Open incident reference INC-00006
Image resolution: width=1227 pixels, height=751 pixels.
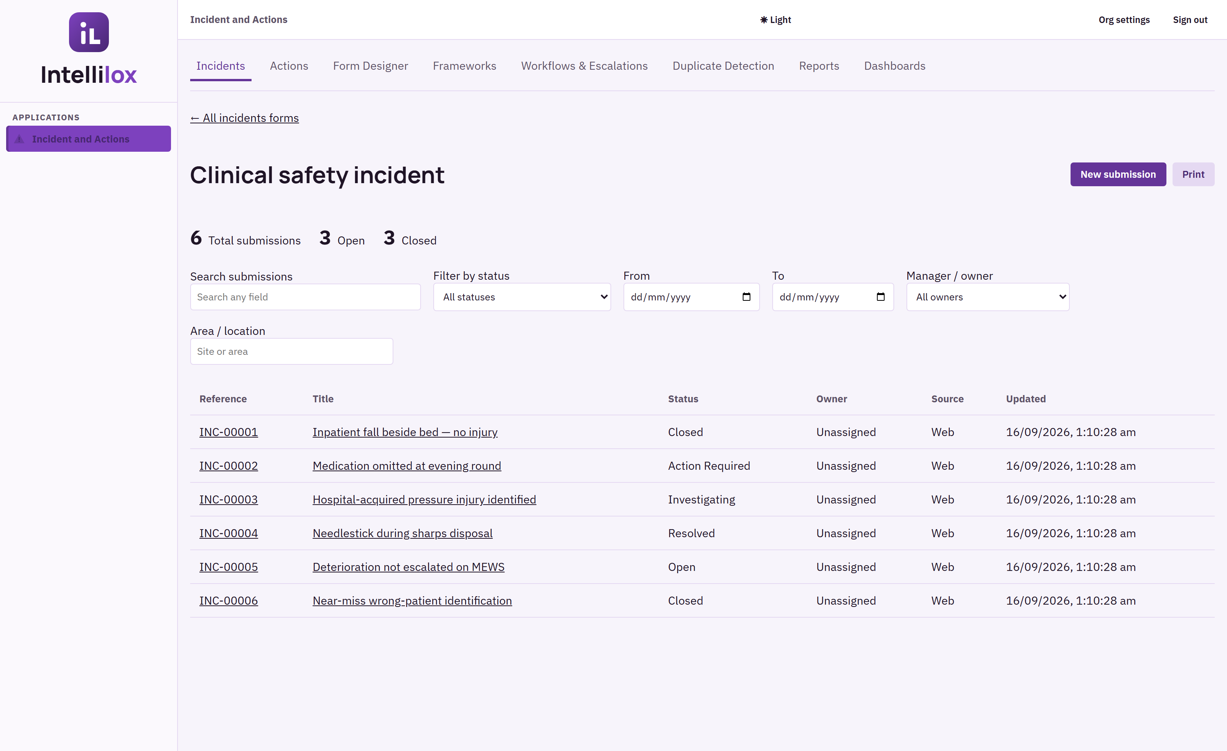[229, 601]
